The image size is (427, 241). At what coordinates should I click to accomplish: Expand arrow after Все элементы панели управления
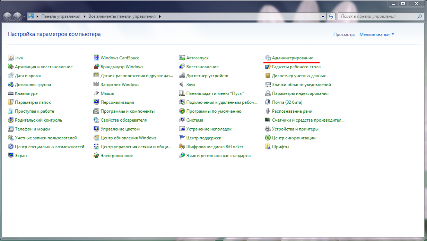[x=160, y=17]
